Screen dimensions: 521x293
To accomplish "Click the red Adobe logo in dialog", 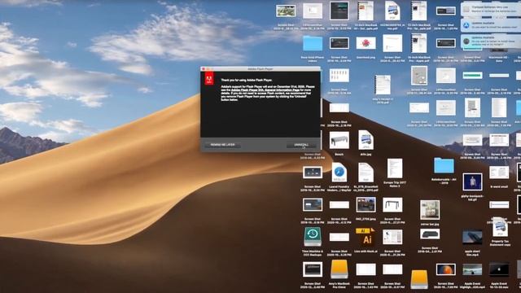I will pyautogui.click(x=209, y=79).
